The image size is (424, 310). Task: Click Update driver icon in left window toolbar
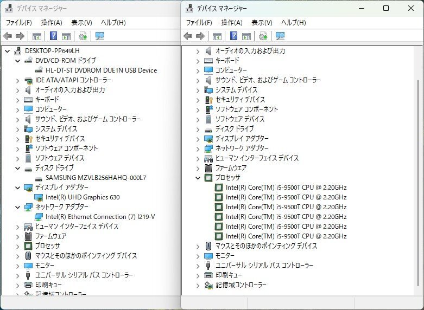coord(83,36)
